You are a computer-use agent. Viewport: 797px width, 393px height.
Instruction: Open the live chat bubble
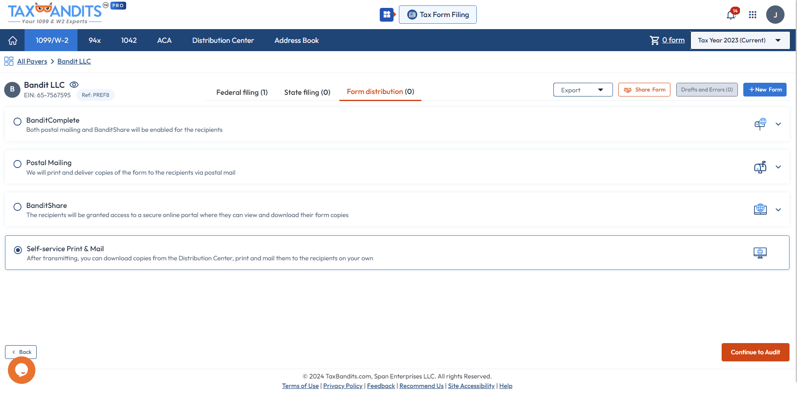(22, 370)
